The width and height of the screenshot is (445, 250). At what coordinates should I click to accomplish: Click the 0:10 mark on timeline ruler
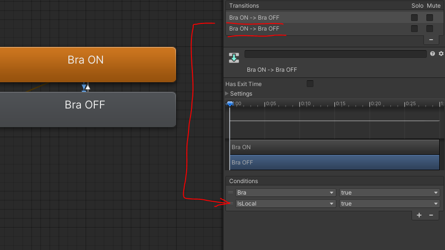pos(306,104)
